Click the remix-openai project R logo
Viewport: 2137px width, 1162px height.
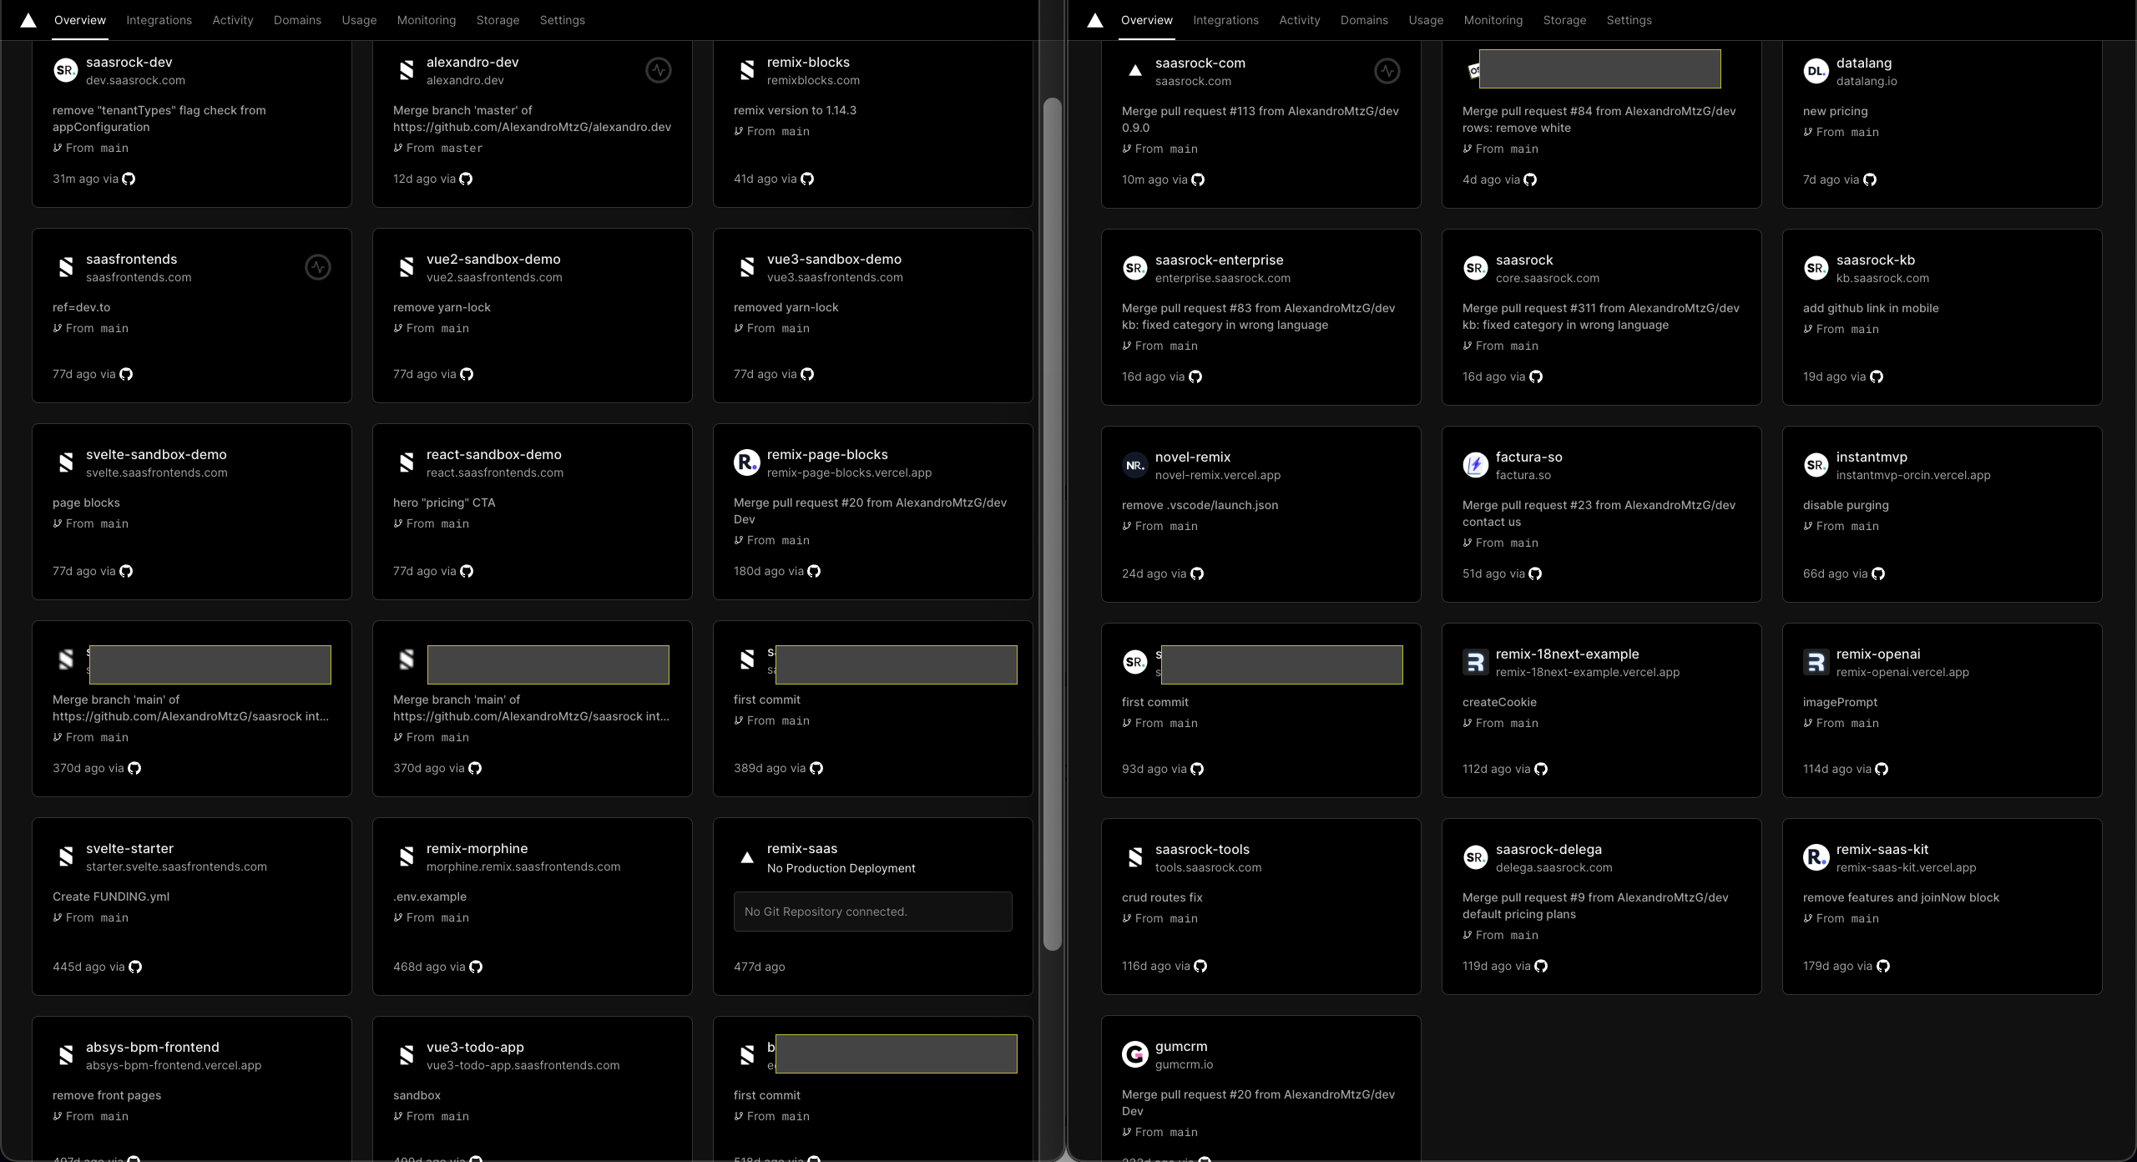coord(1816,663)
